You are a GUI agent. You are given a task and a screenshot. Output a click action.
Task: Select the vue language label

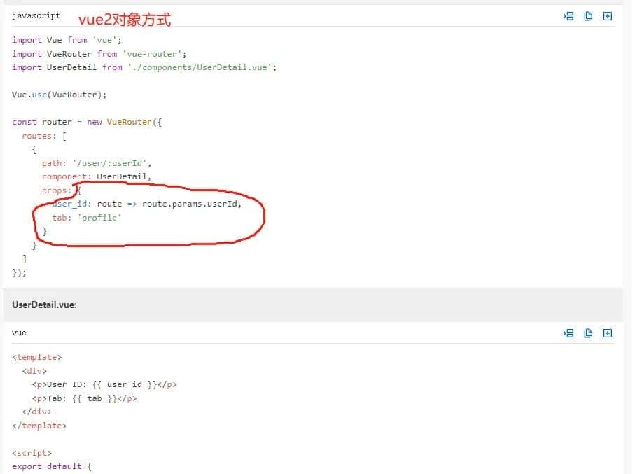pos(18,333)
